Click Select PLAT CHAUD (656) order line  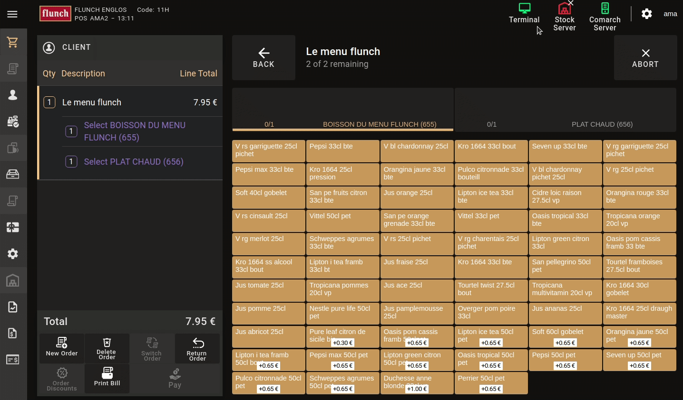pos(134,162)
